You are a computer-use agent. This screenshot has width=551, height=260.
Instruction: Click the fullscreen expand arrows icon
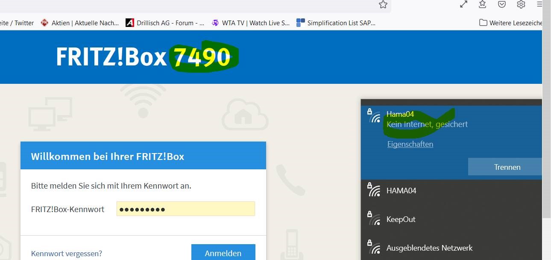tap(463, 4)
